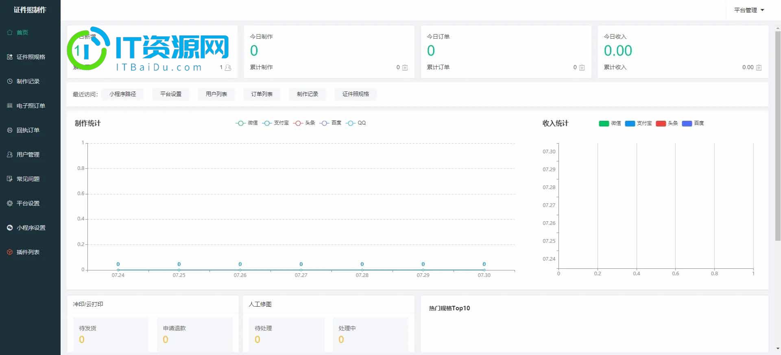
Task: Click the 制作记录 recent-visit button
Action: click(307, 94)
